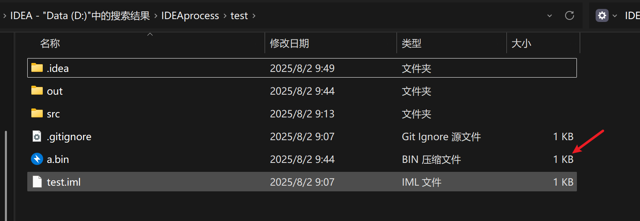Click the a.bin blue lightning icon
Viewport: 640px width, 221px height.
37,159
